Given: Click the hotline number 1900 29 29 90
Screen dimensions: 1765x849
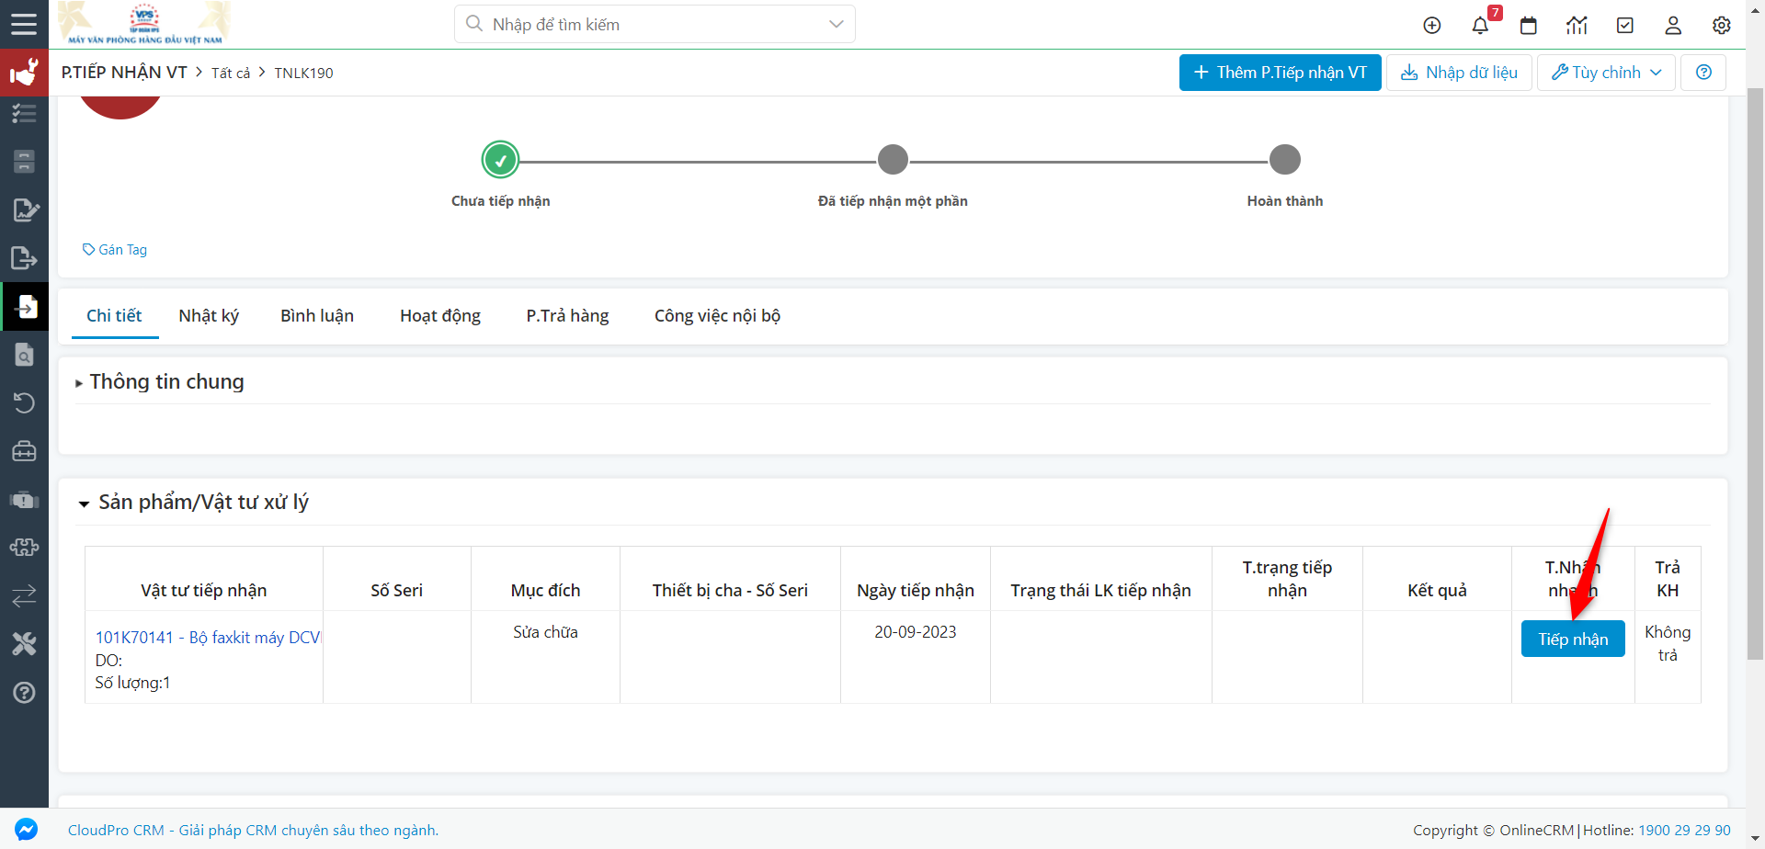Looking at the screenshot, I should pyautogui.click(x=1684, y=831).
